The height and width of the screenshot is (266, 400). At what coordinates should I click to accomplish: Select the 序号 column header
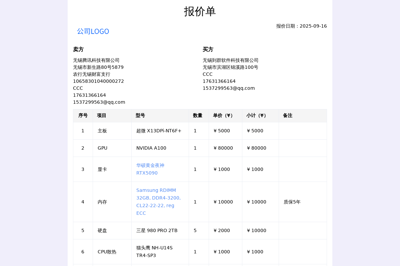[83, 116]
